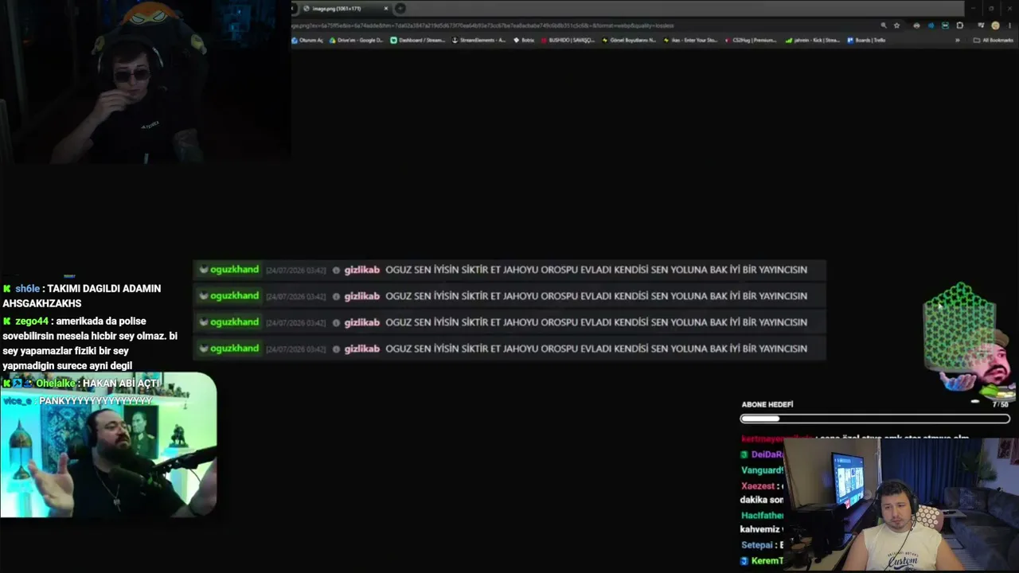Viewport: 1019px width, 573px height.
Task: Open the Drive'ım Google Drive bookmark
Action: (x=356, y=40)
